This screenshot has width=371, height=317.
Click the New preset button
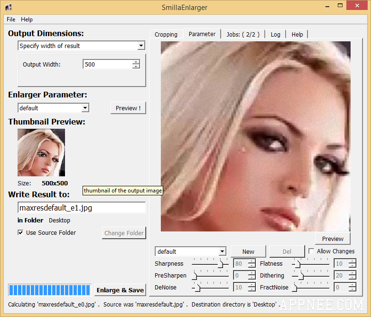[248, 251]
